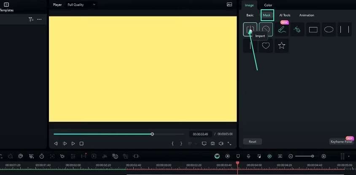Click the film strip clip icon in timeline toolbar

136,156
